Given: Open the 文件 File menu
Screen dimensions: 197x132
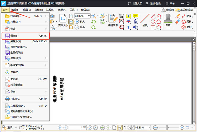Looking at the screenshot, I should (6, 10).
